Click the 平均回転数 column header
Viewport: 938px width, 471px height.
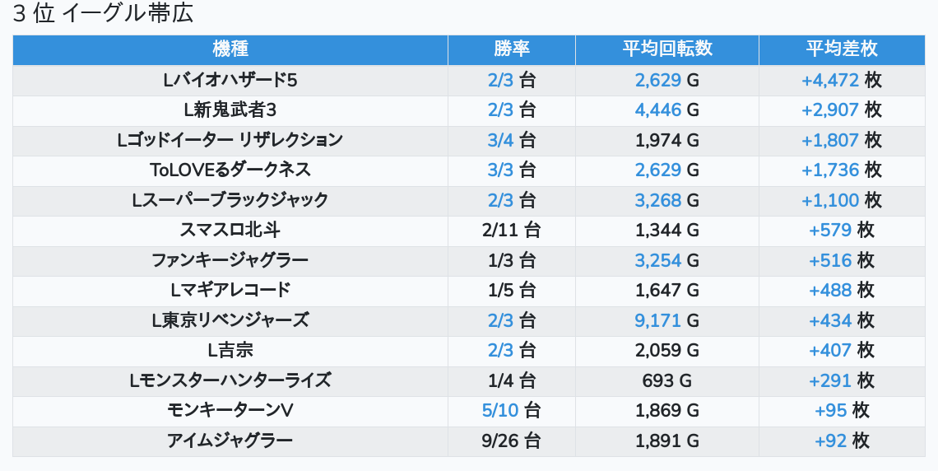coord(666,49)
